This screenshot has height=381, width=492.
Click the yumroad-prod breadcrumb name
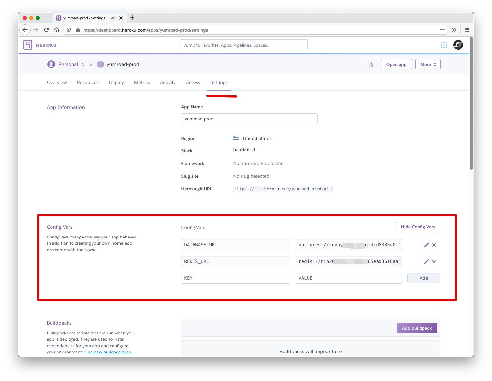click(123, 64)
